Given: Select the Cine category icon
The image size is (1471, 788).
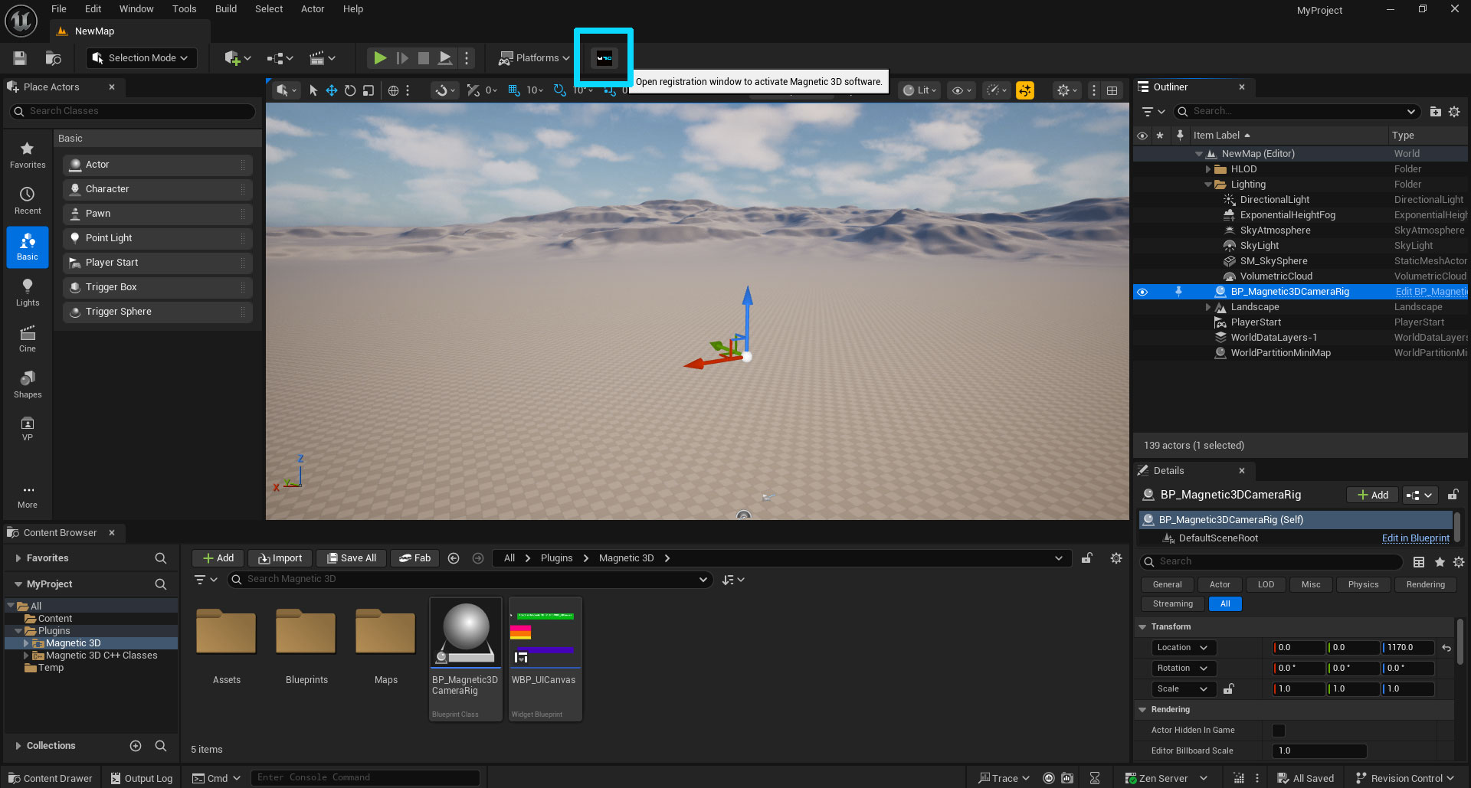Looking at the screenshot, I should tap(28, 338).
